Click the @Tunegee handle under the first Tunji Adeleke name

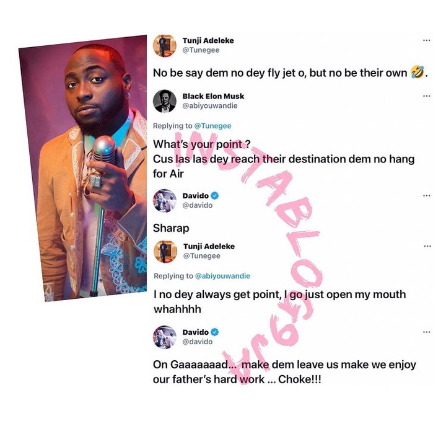[201, 50]
